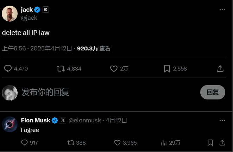
Task: Reply to jack's post via comment icon
Action: click(x=8, y=68)
